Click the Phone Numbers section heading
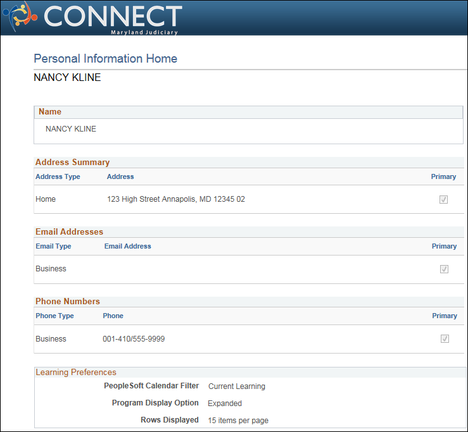The image size is (468, 432). click(x=68, y=301)
